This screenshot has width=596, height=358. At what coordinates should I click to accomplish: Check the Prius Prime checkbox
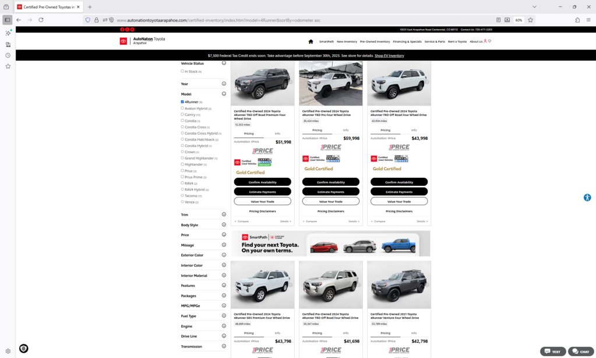click(182, 177)
